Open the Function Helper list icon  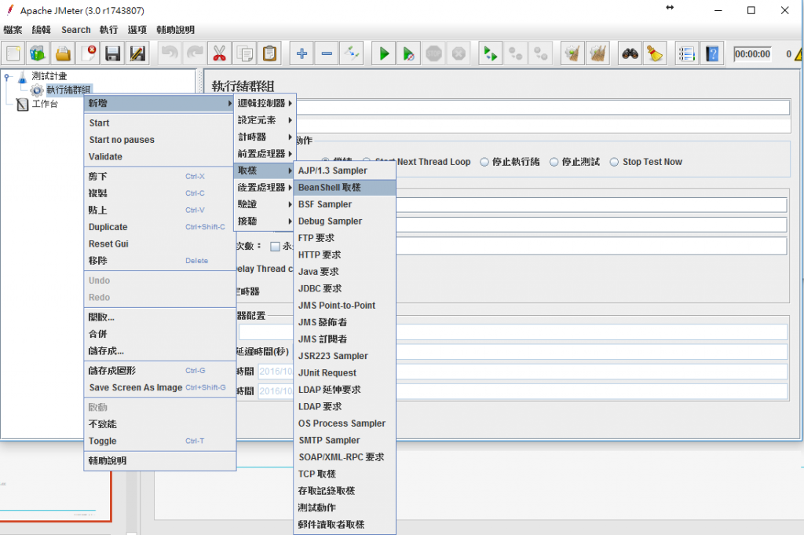pyautogui.click(x=686, y=54)
